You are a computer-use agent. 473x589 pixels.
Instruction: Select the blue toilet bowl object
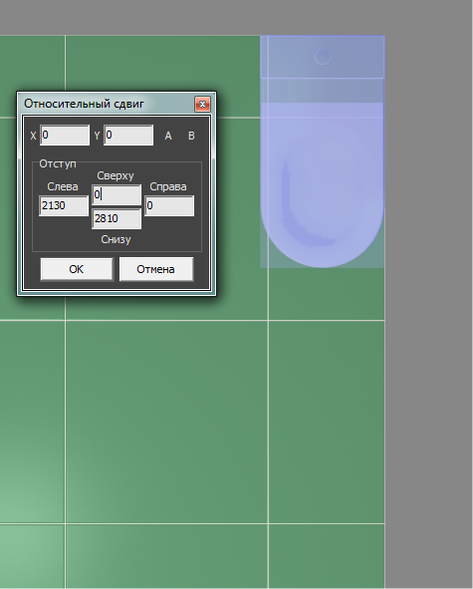(x=322, y=184)
